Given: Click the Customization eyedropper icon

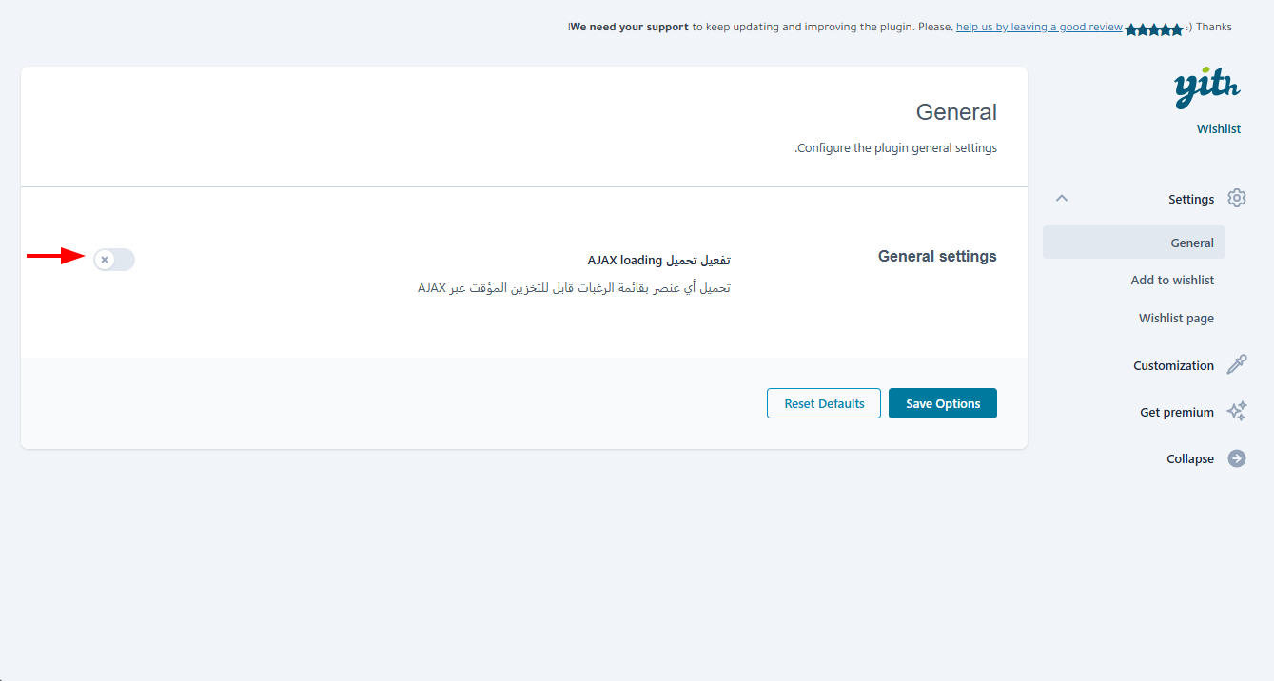Looking at the screenshot, I should coord(1236,365).
